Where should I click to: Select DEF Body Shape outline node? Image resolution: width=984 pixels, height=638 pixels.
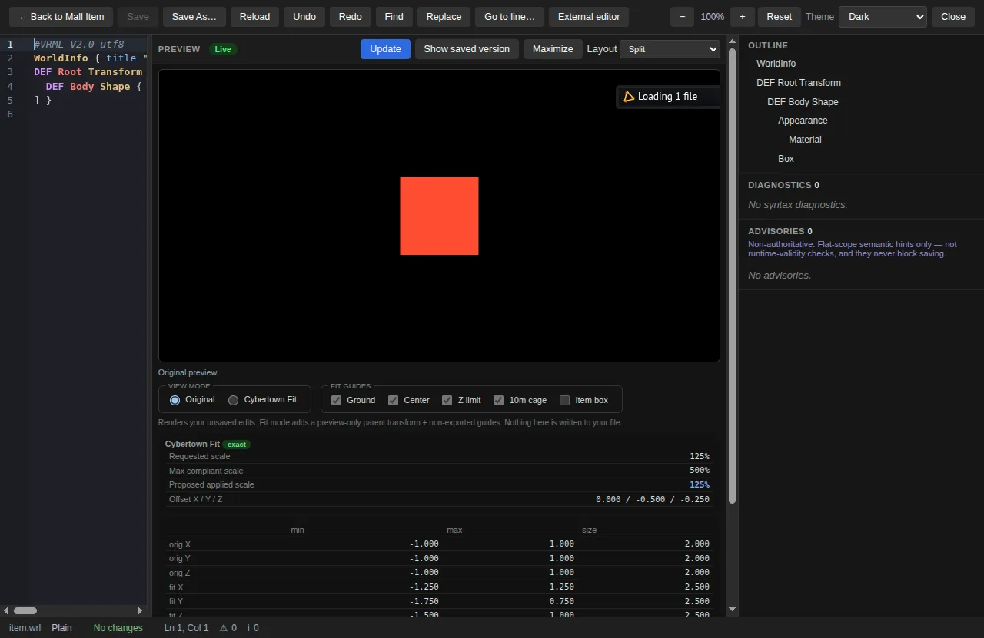tap(803, 102)
